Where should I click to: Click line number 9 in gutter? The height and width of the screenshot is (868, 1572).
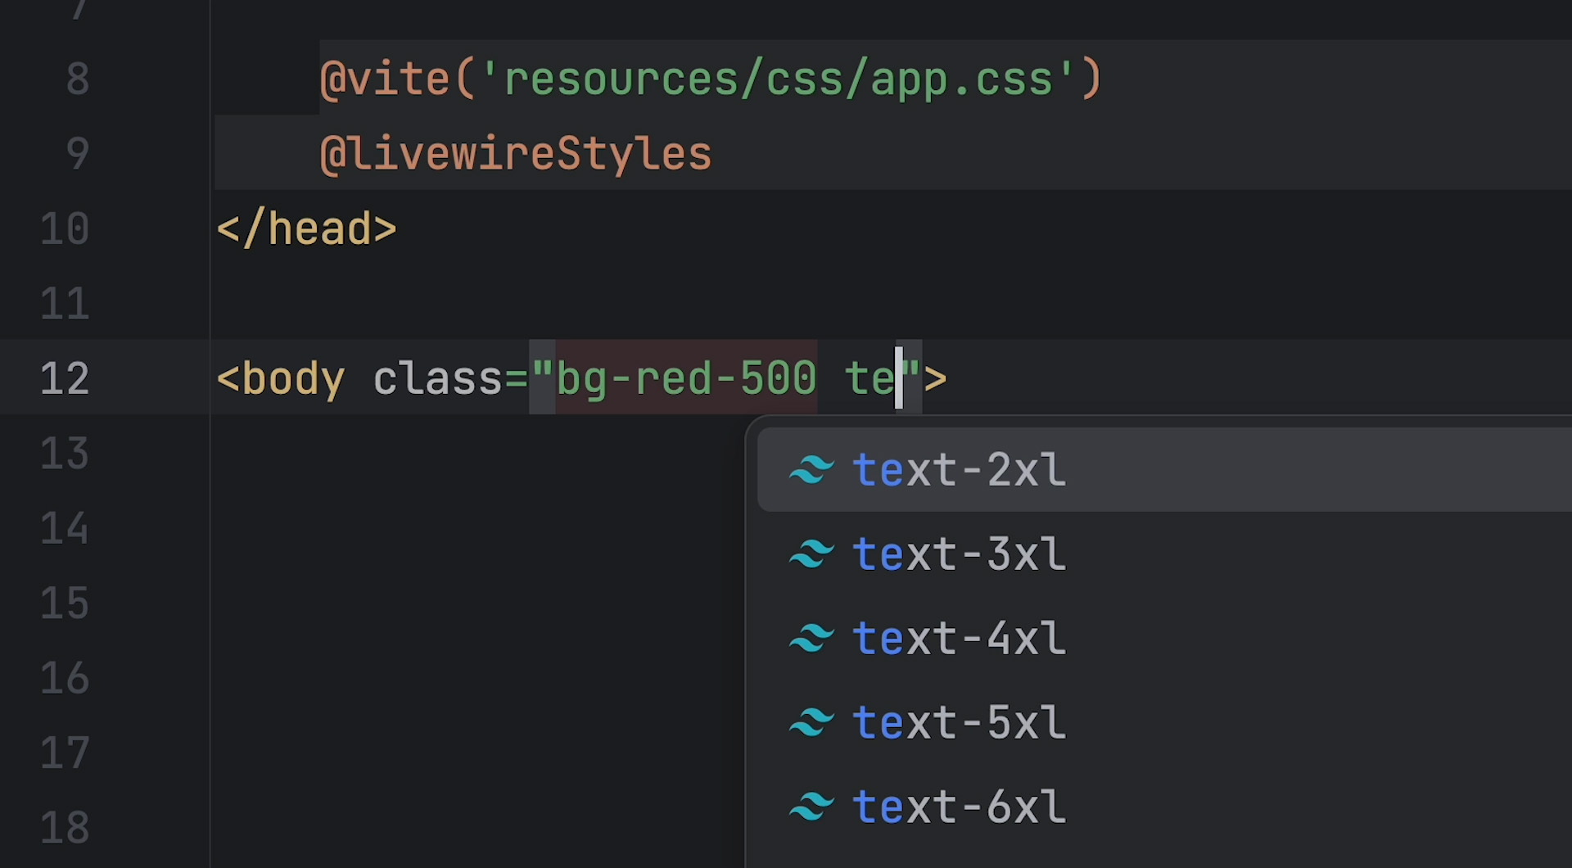pyautogui.click(x=78, y=154)
